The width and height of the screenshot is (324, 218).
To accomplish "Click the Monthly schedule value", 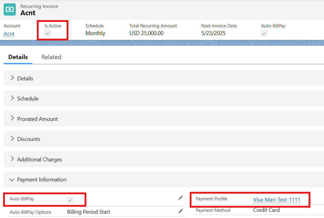I will (x=95, y=33).
